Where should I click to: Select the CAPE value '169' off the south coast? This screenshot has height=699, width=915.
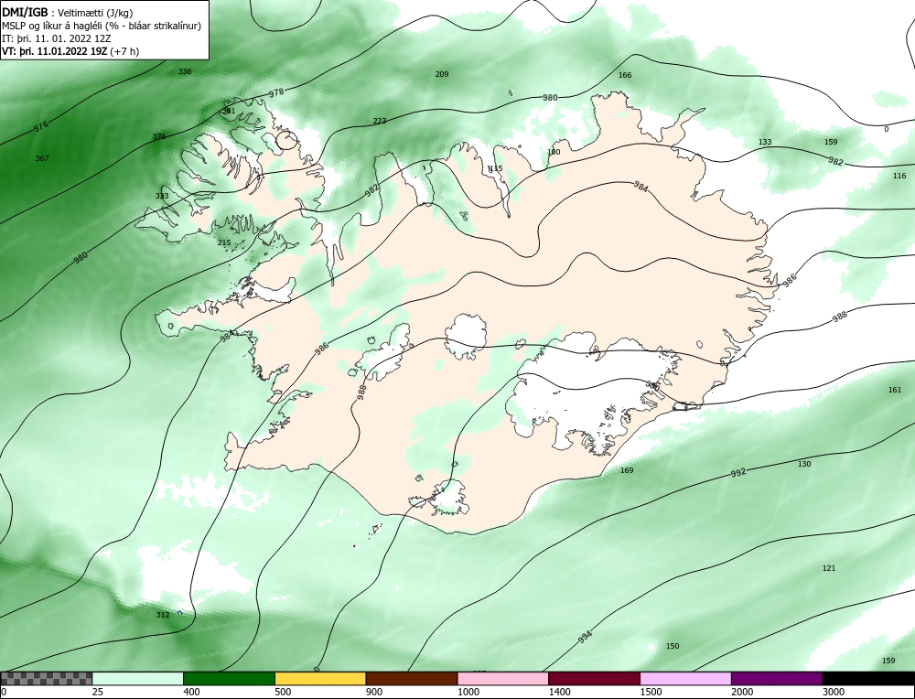coord(626,471)
